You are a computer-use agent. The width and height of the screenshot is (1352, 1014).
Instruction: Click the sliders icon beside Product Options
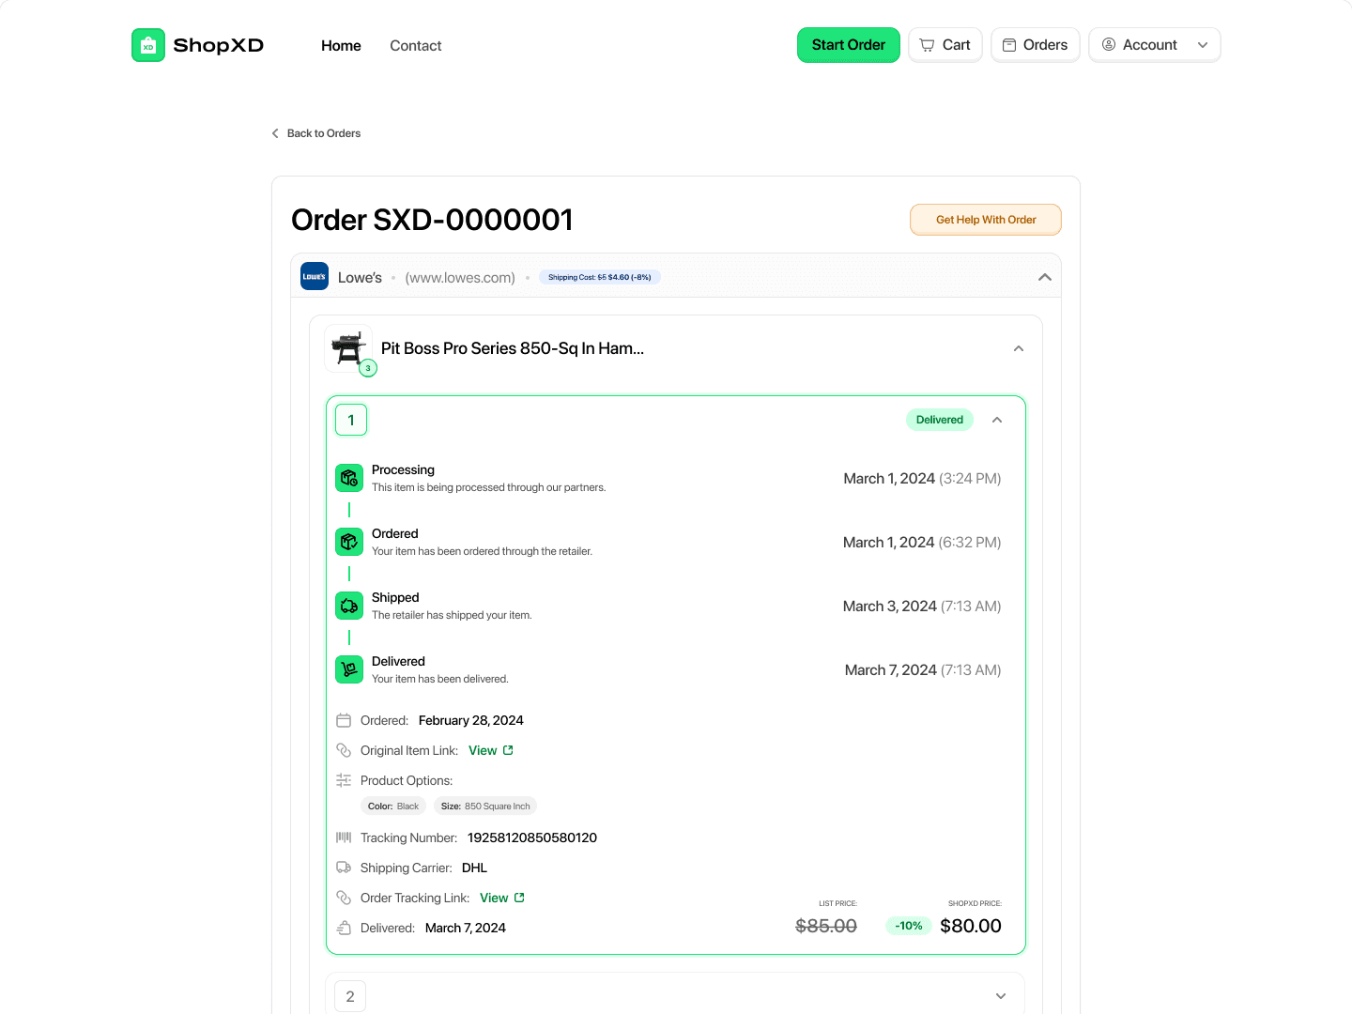click(x=344, y=780)
